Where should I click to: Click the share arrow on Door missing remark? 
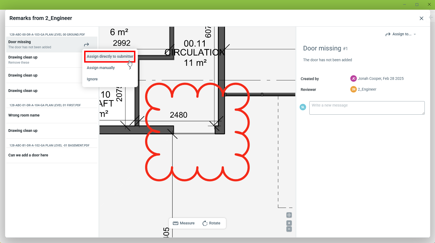(86, 45)
